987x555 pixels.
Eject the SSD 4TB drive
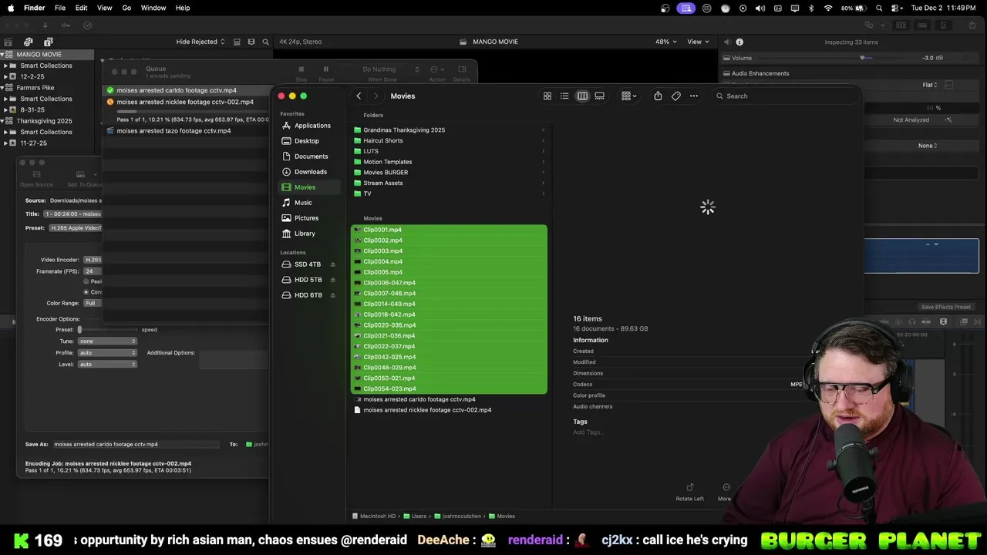(332, 264)
